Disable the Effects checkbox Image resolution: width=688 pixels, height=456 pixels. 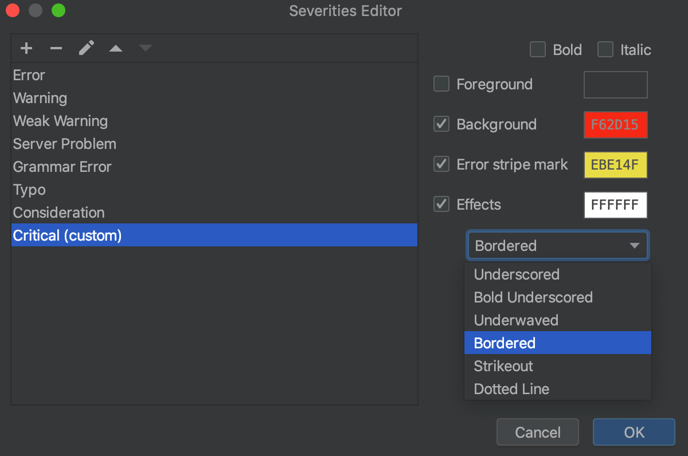441,204
